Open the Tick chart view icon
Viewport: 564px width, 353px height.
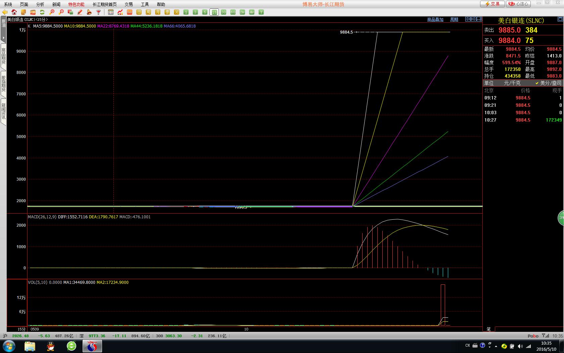[130, 12]
